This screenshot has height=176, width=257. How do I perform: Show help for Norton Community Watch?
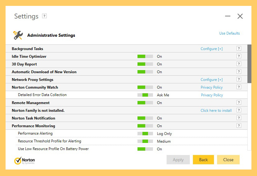point(239,87)
